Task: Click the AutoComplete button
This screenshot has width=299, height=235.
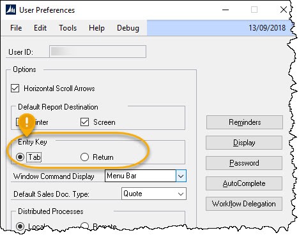Action: [244, 183]
